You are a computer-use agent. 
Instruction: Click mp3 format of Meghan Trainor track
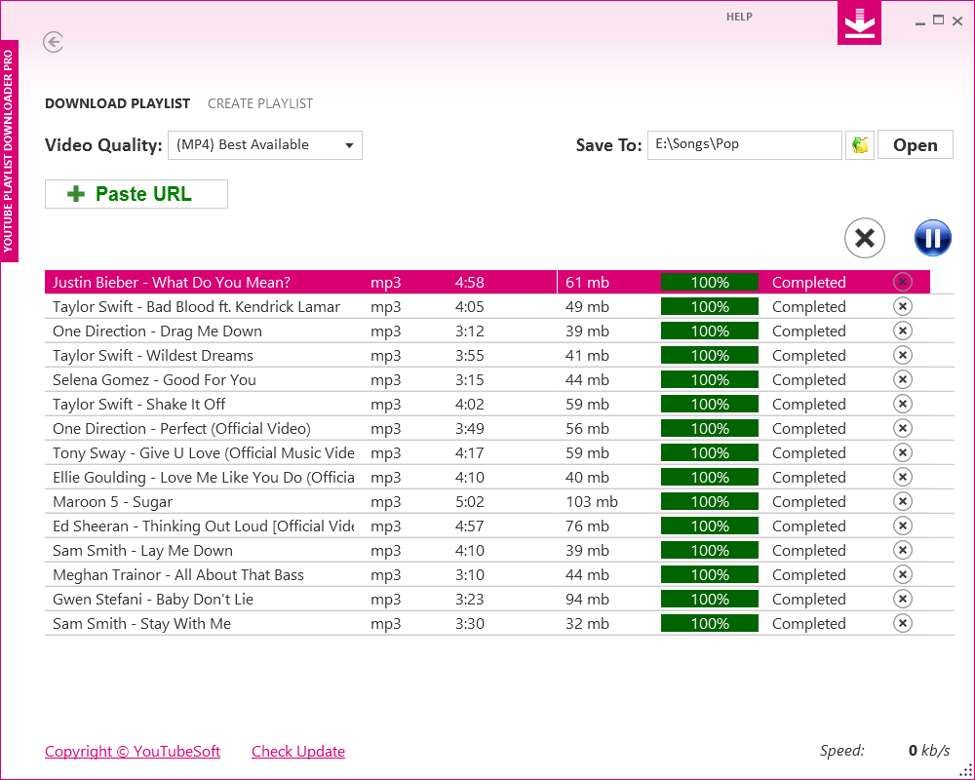[x=385, y=575]
